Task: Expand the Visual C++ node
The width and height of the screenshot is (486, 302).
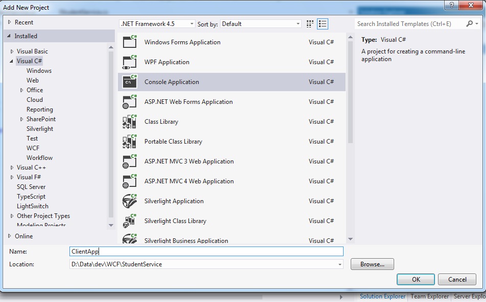Action: tap(12, 168)
